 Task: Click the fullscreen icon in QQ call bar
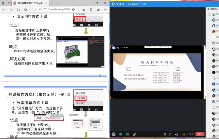click(165, 134)
